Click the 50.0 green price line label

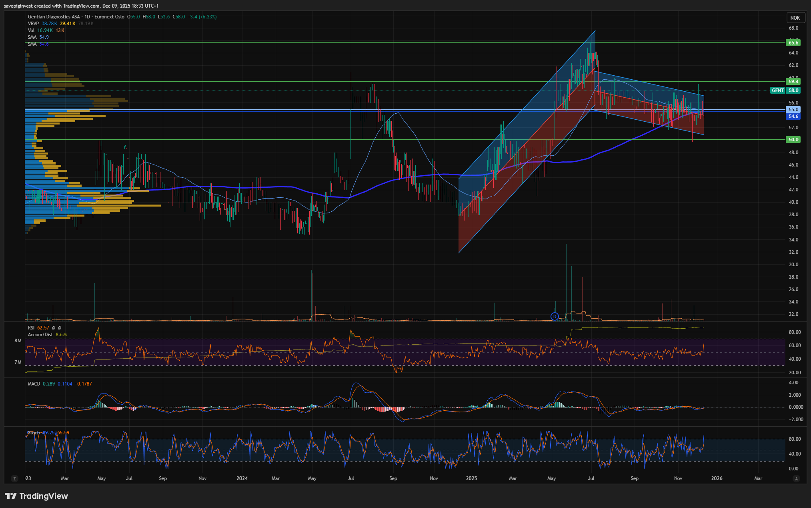coord(793,140)
